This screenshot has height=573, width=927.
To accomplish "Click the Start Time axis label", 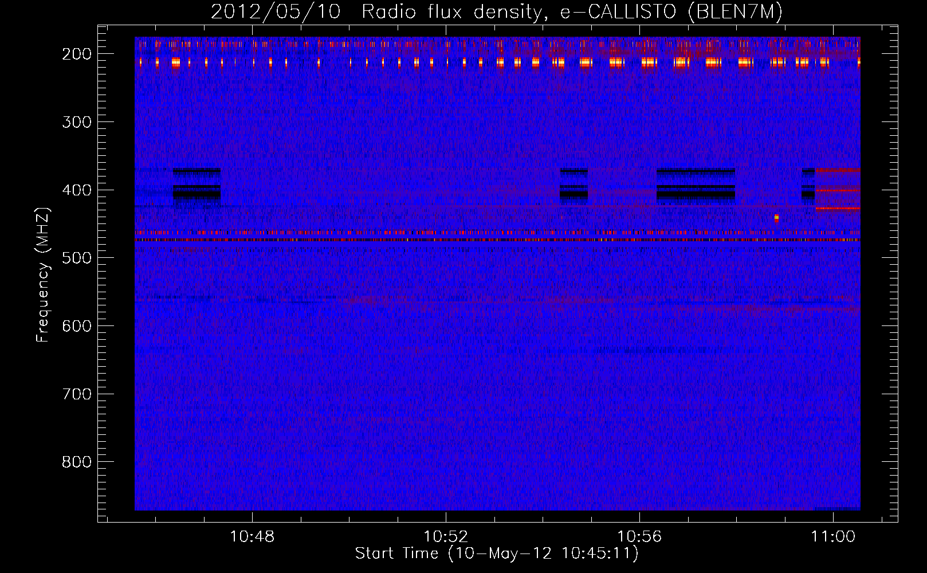I will coord(496,554).
